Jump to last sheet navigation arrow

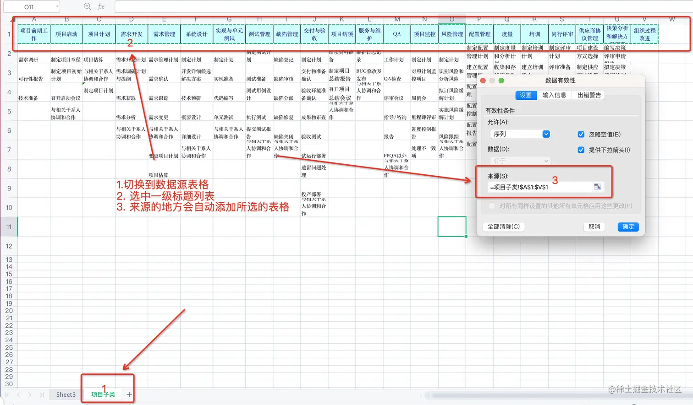pyautogui.click(x=41, y=394)
